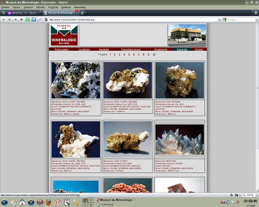
Task: Expand the search engine dropdown arrow
Action: [257, 19]
